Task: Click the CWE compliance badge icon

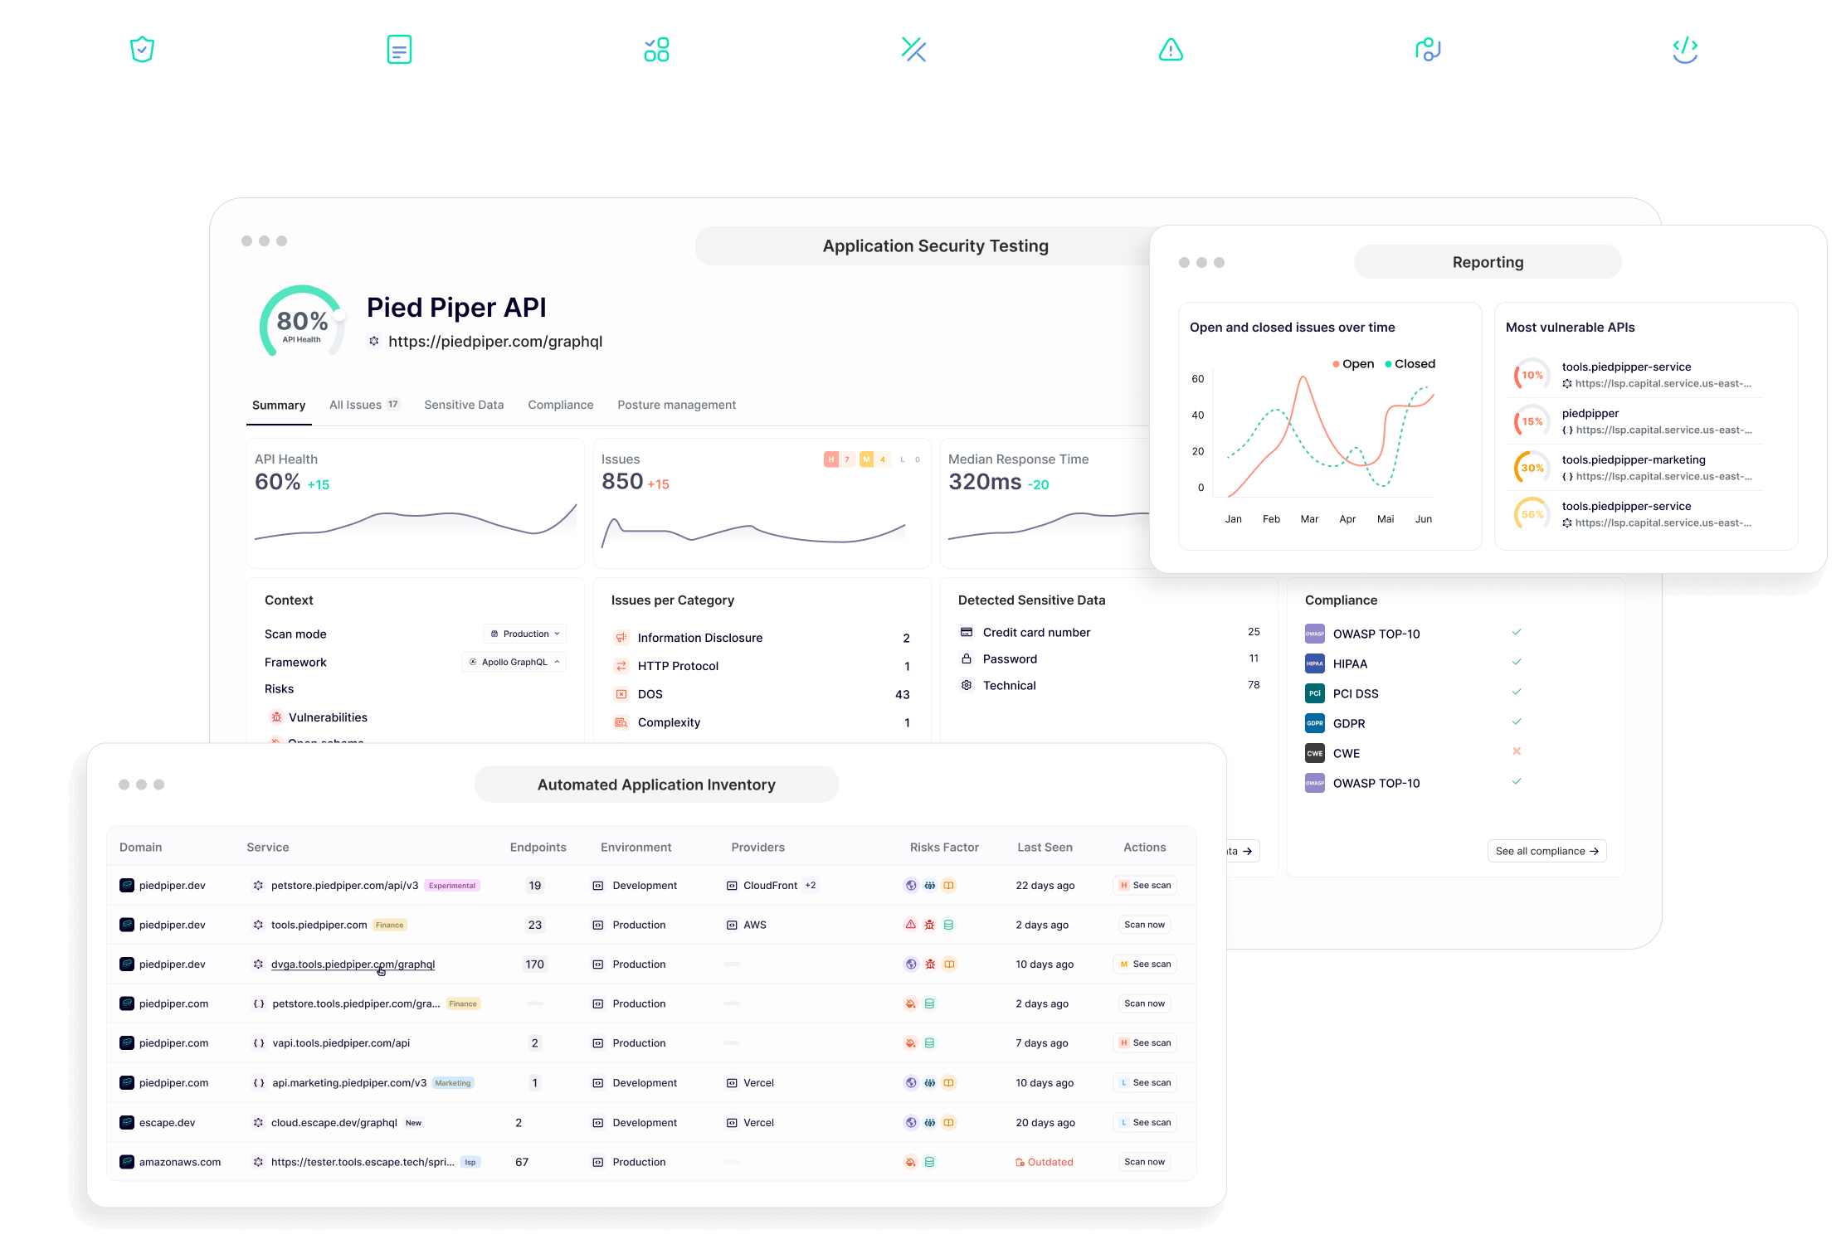Action: pyautogui.click(x=1315, y=753)
